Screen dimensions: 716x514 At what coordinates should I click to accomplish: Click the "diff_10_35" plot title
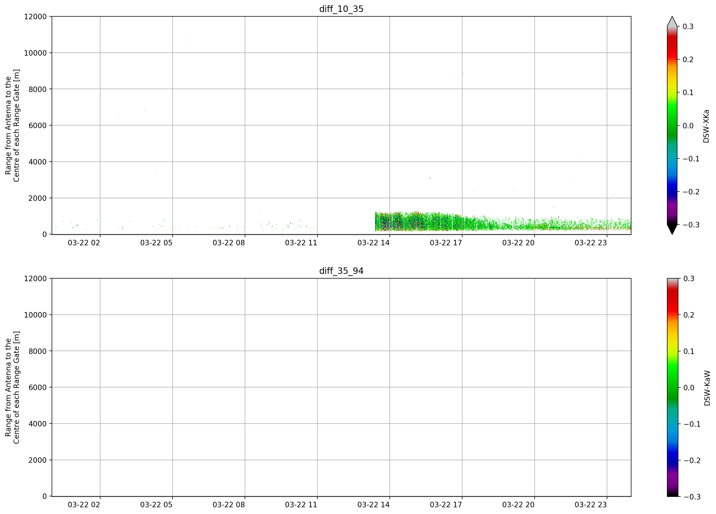[341, 9]
